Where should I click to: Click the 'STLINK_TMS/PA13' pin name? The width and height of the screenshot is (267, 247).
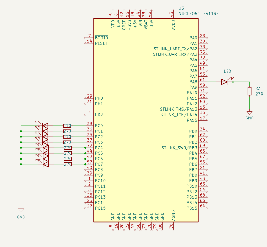(x=179, y=109)
